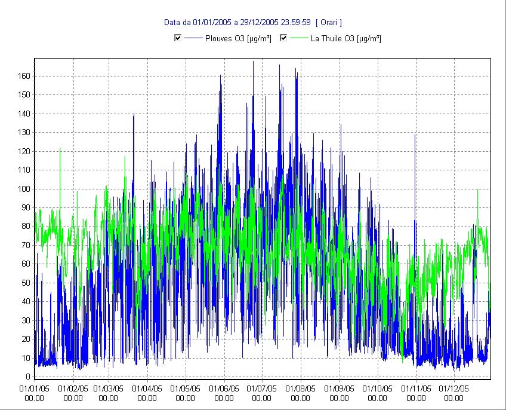This screenshot has width=506, height=410.
Task: Click the x-axis date 01/01/05
Action: click(35, 388)
